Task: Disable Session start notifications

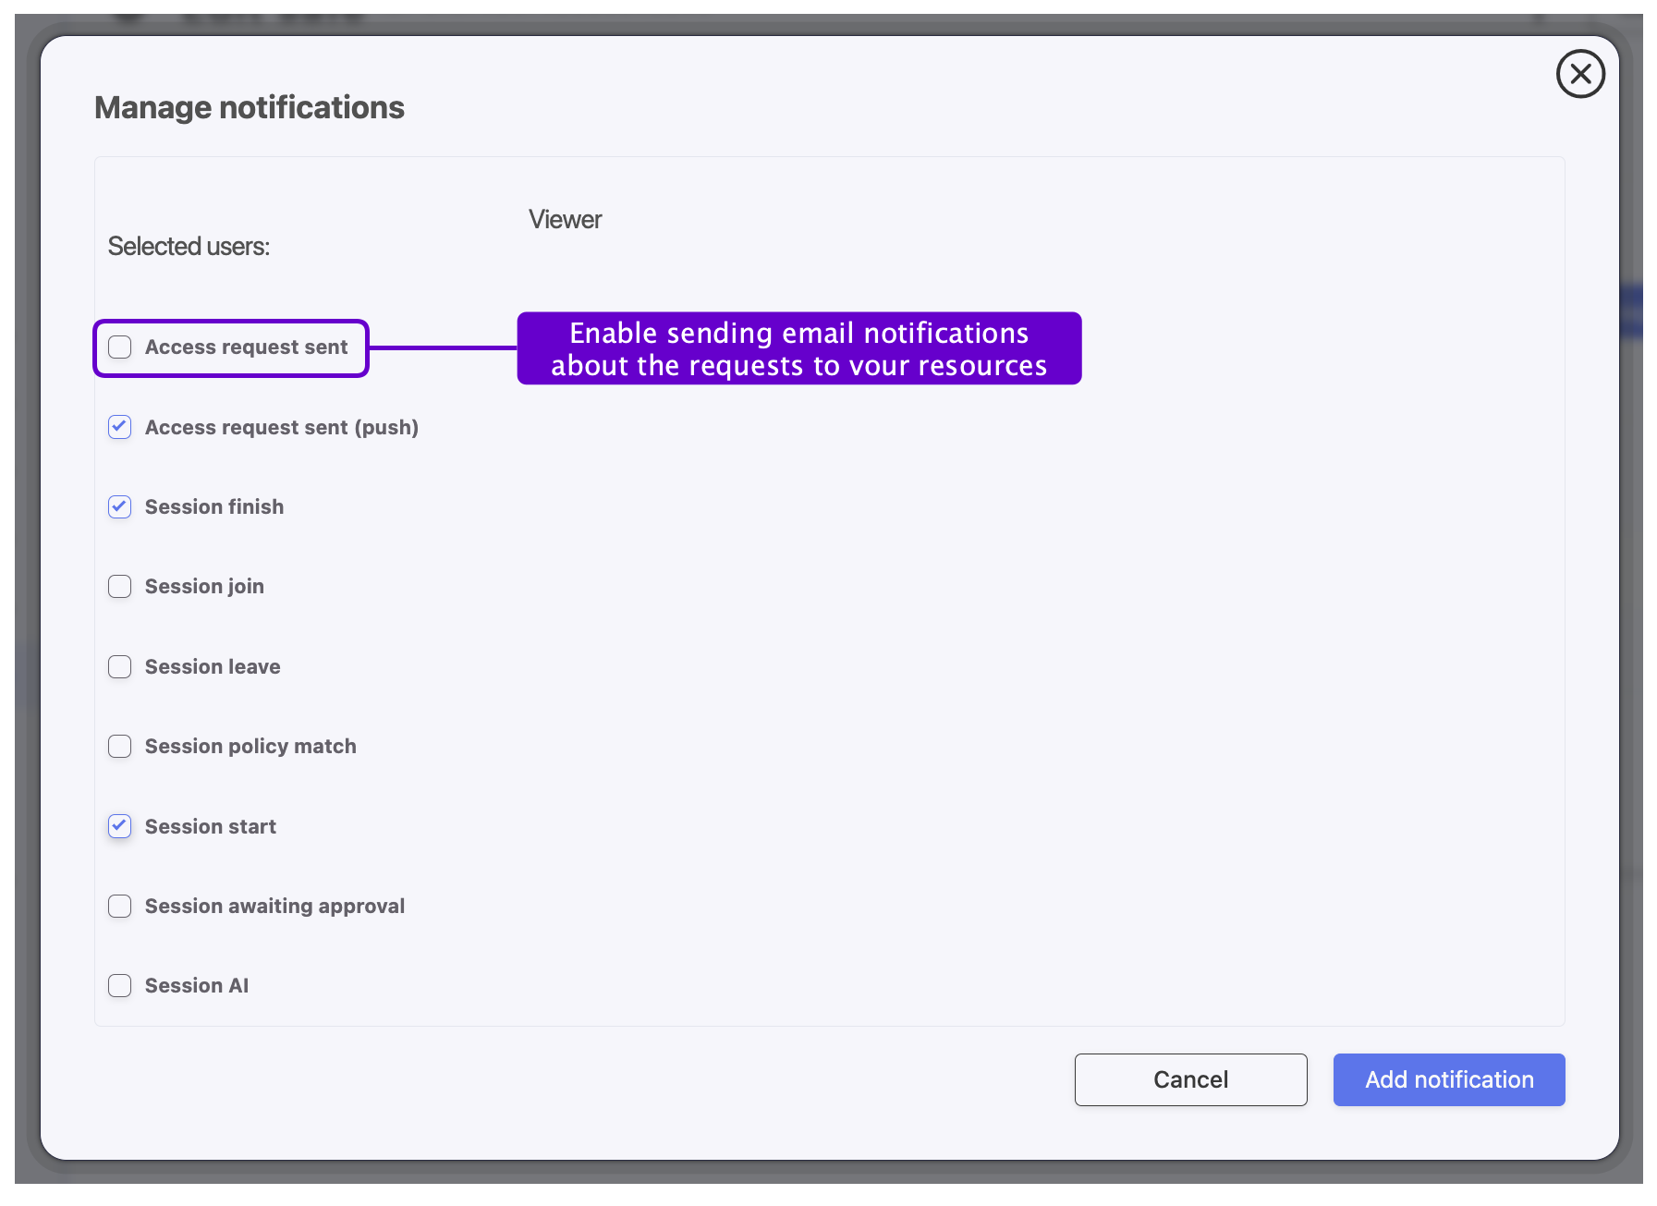Action: [x=119, y=826]
